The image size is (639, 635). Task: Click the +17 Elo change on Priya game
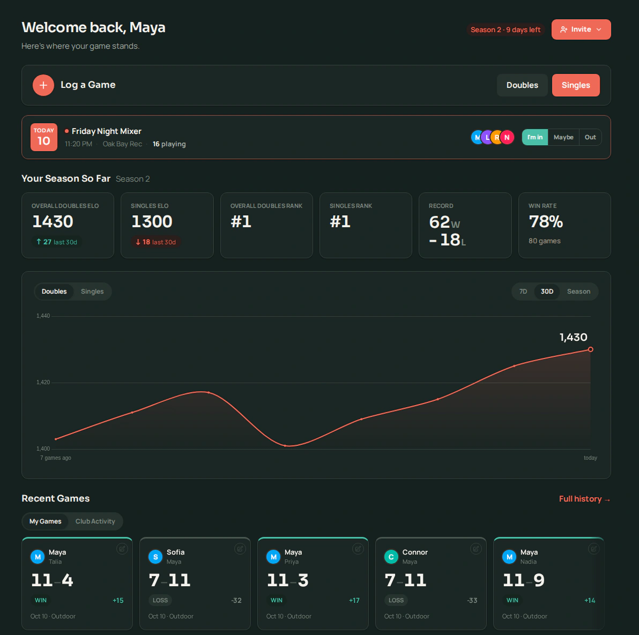click(354, 600)
